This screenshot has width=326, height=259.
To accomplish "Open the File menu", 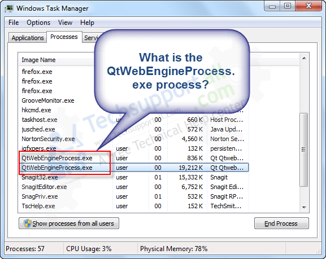I will [x=14, y=23].
